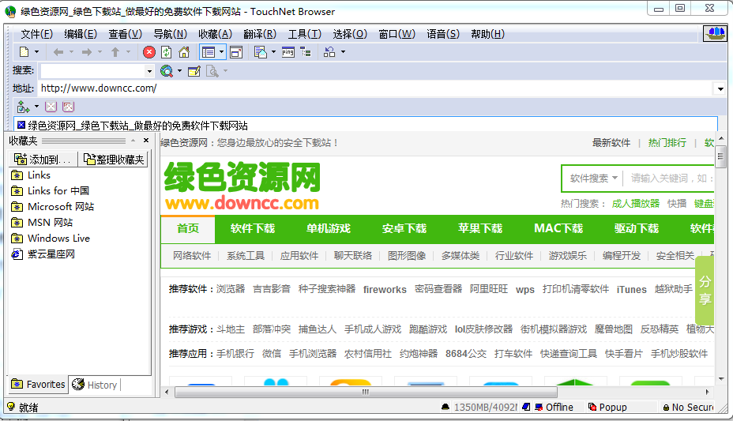
Task: Toggle the sidebar panel layout icon
Action: tap(208, 52)
